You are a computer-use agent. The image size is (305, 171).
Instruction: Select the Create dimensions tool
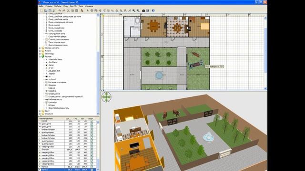[109, 10]
